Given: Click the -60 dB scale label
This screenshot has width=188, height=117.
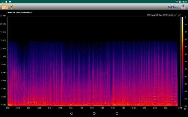Looking at the screenshot, I should point(185,61).
